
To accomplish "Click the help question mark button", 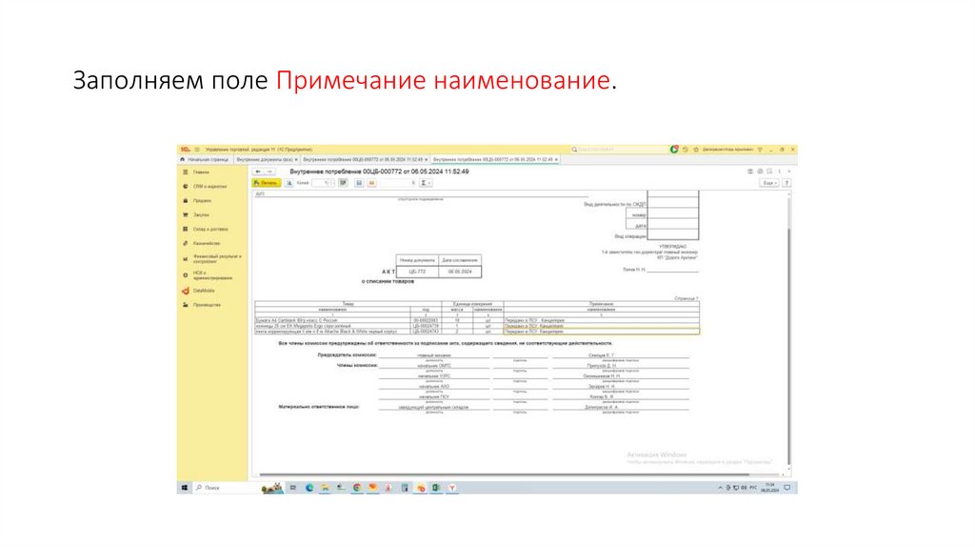I will point(786,183).
